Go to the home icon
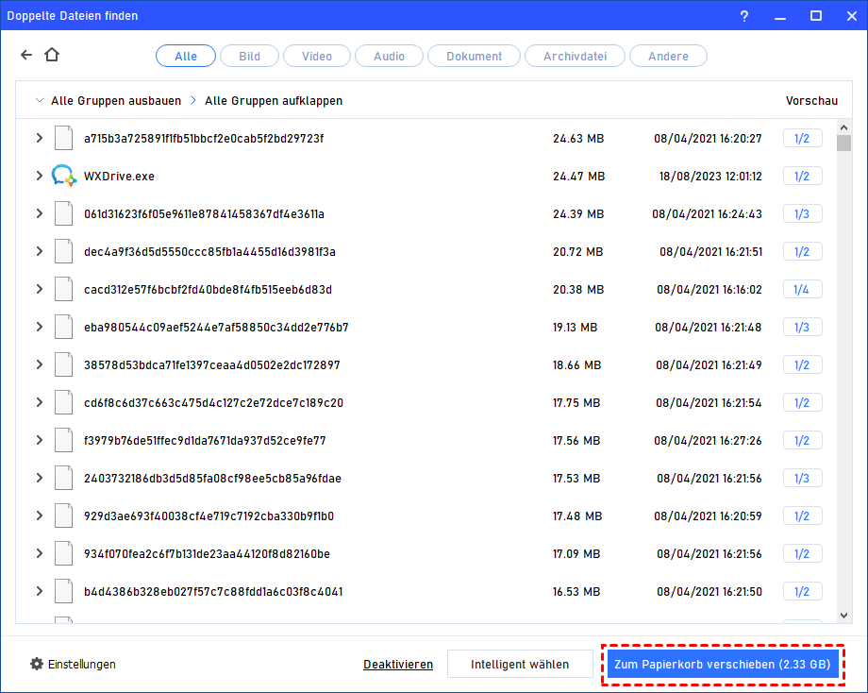 (x=51, y=56)
